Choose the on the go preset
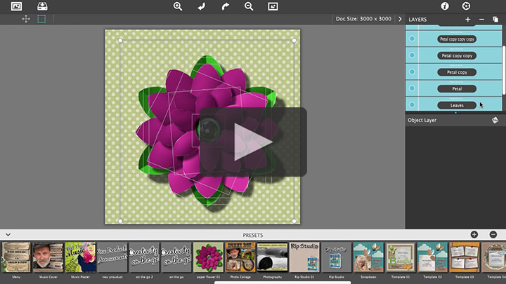 tap(176, 257)
